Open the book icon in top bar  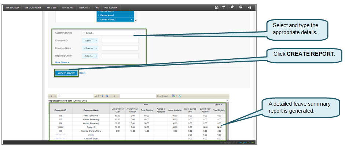pyautogui.click(x=217, y=7)
